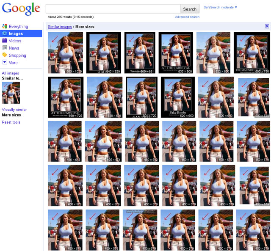
Task: Click the More arrow icon in sidebar
Action: [x=4, y=63]
